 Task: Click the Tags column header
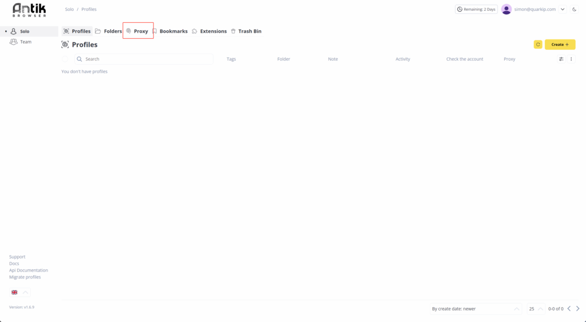(x=231, y=59)
